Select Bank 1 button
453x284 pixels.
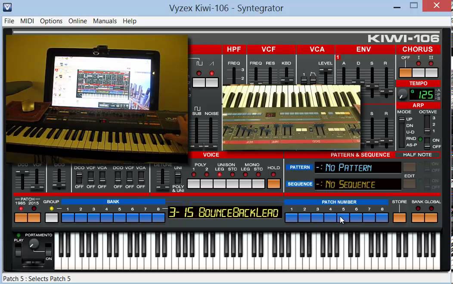(68, 218)
